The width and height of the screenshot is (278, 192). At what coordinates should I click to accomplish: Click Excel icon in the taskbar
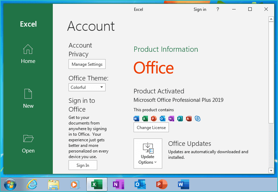[x=97, y=184]
